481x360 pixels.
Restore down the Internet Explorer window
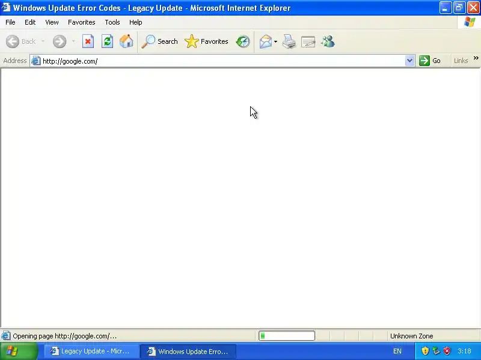[459, 8]
